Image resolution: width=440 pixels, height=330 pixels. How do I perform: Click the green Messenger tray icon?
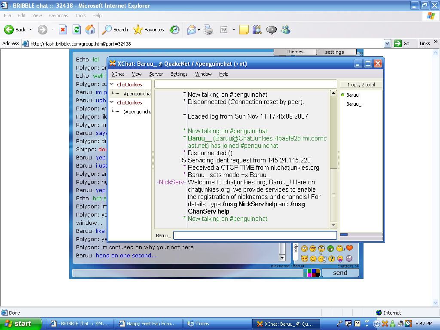pyautogui.click(x=392, y=324)
